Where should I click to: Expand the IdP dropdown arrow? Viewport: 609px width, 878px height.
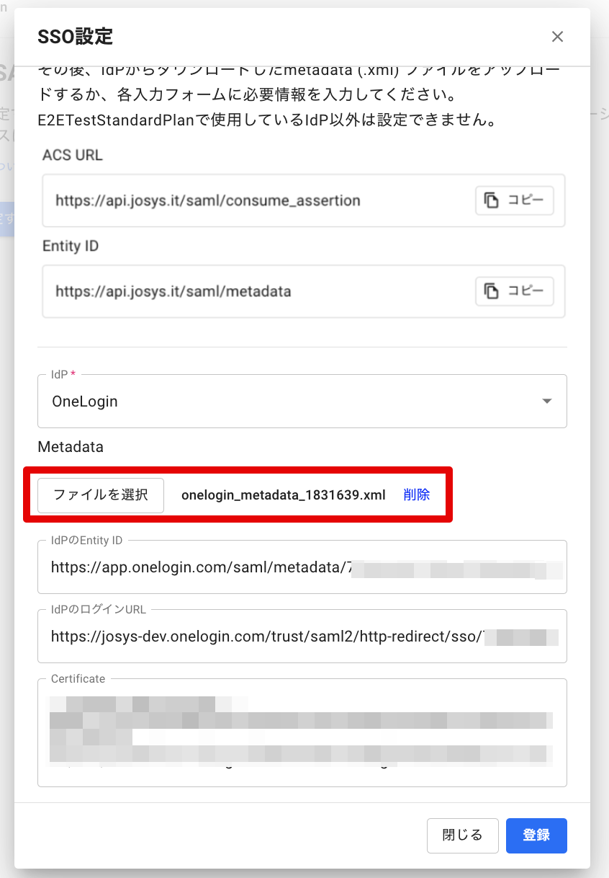pos(547,402)
